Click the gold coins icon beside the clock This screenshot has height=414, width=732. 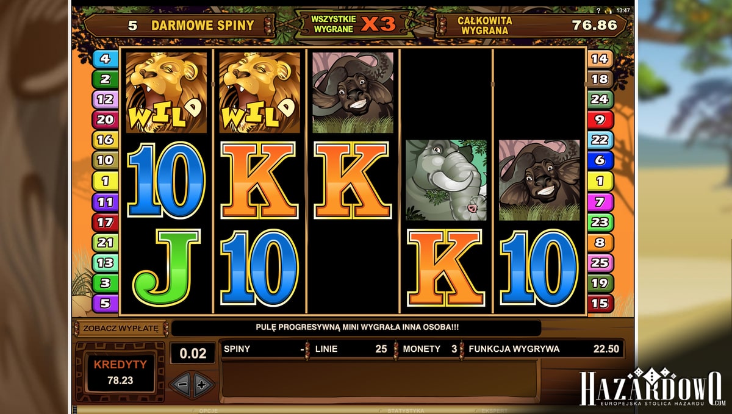point(608,10)
